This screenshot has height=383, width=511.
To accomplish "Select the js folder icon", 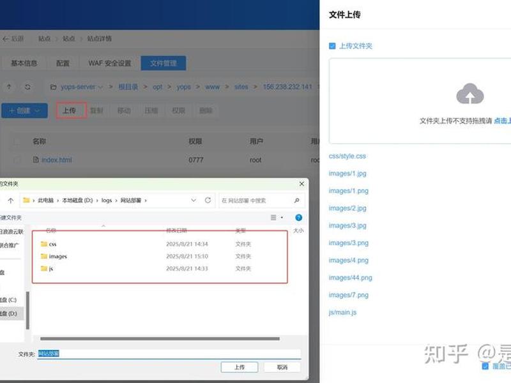I will 44,268.
